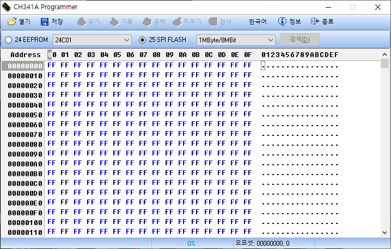This screenshot has height=249, width=391.
Task: Select address row 000000E0
Action: click(x=25, y=203)
